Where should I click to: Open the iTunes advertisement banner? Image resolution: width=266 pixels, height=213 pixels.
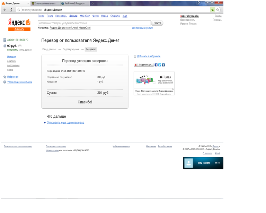(154, 83)
